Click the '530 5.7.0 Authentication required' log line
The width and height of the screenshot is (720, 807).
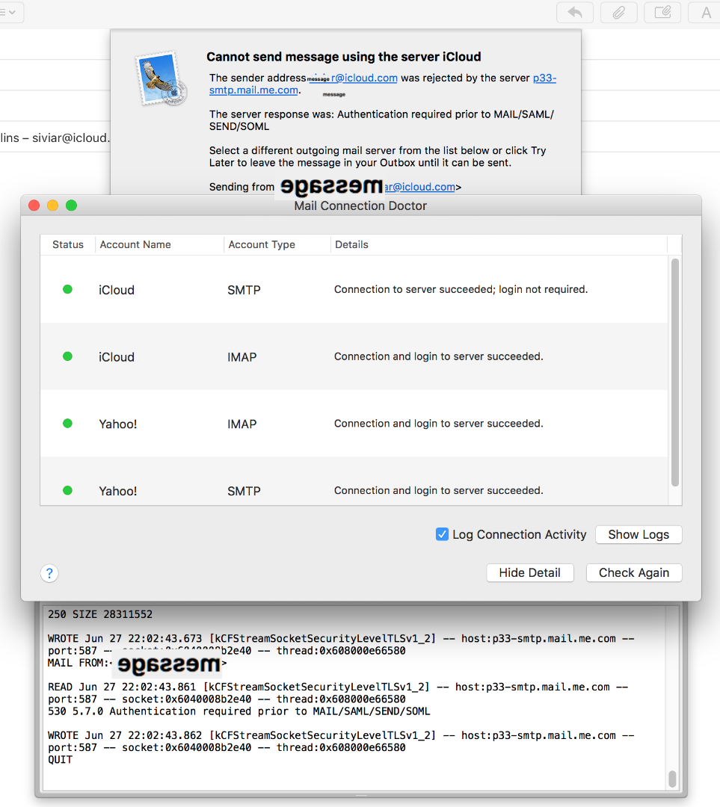coord(239,711)
